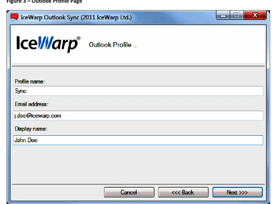
Task: Minimize the IceWarp Outlook Sync window
Action: tap(223, 15)
